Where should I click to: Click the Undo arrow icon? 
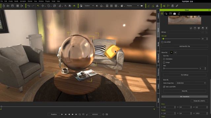[x=29, y=6]
